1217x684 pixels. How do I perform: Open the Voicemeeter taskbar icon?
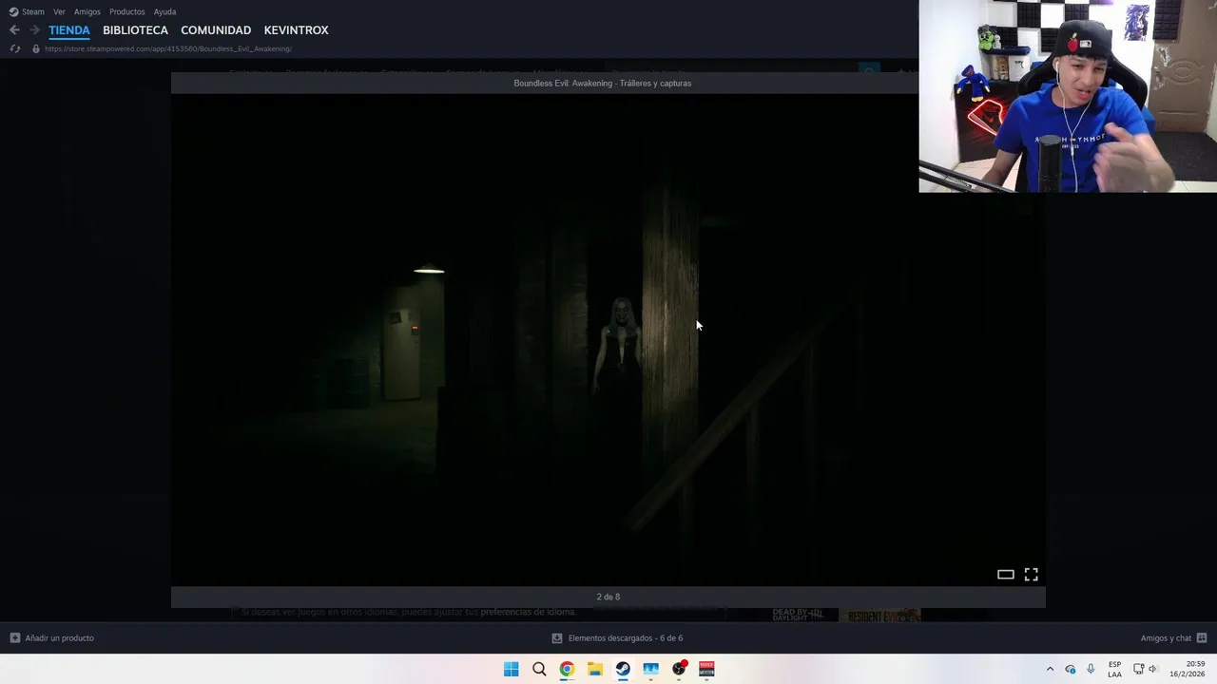pos(707,669)
